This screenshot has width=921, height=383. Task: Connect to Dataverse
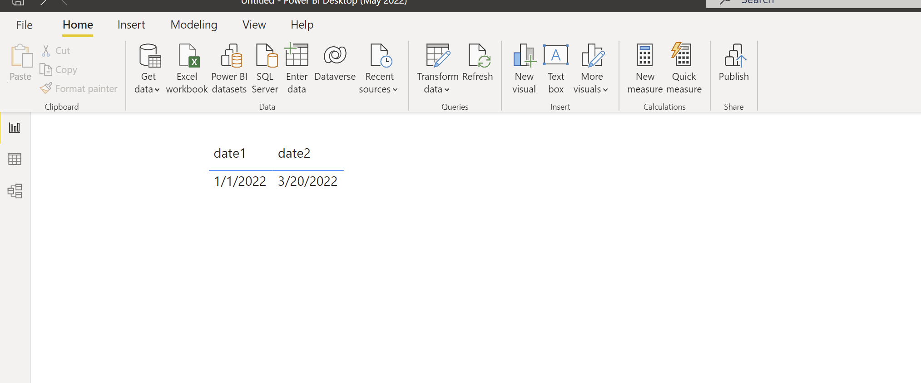(335, 63)
